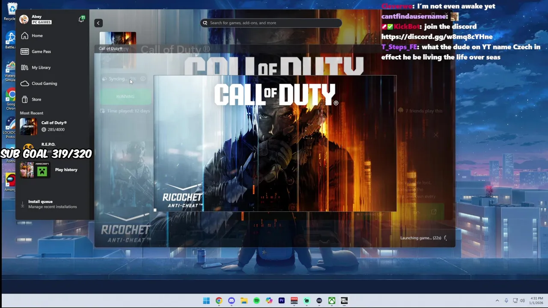Open File Explorer from the taskbar
Screen dimensions: 548x308
pyautogui.click(x=244, y=301)
